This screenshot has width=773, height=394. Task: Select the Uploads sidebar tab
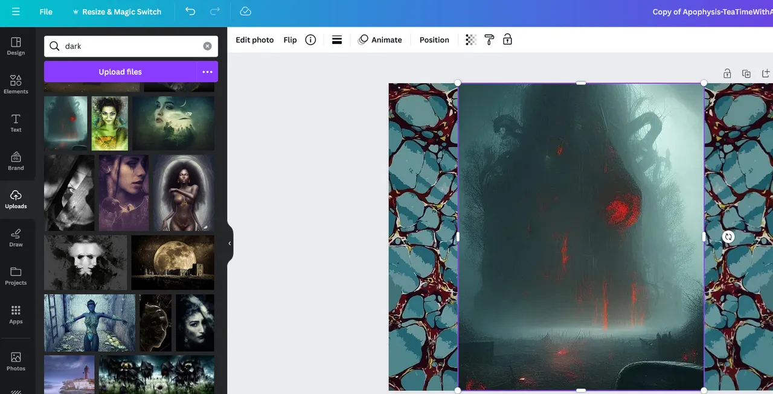point(16,199)
